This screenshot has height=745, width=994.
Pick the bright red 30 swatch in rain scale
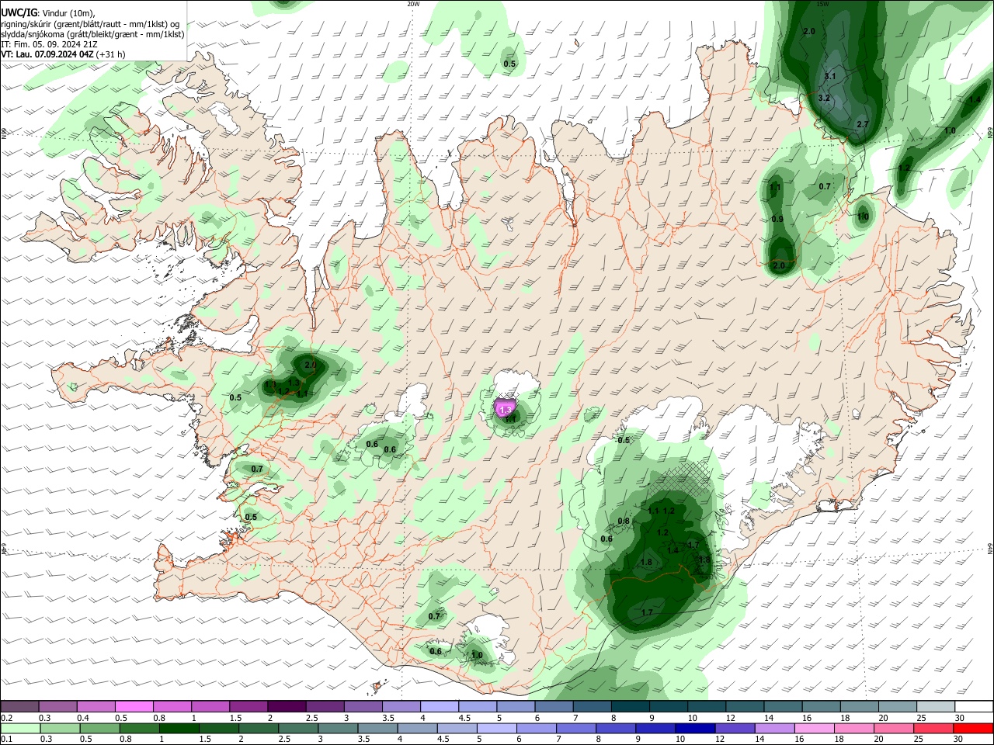974,728
